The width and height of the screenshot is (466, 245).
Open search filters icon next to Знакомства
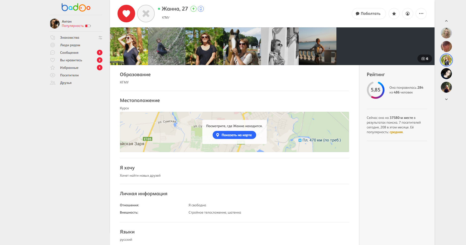tap(100, 37)
